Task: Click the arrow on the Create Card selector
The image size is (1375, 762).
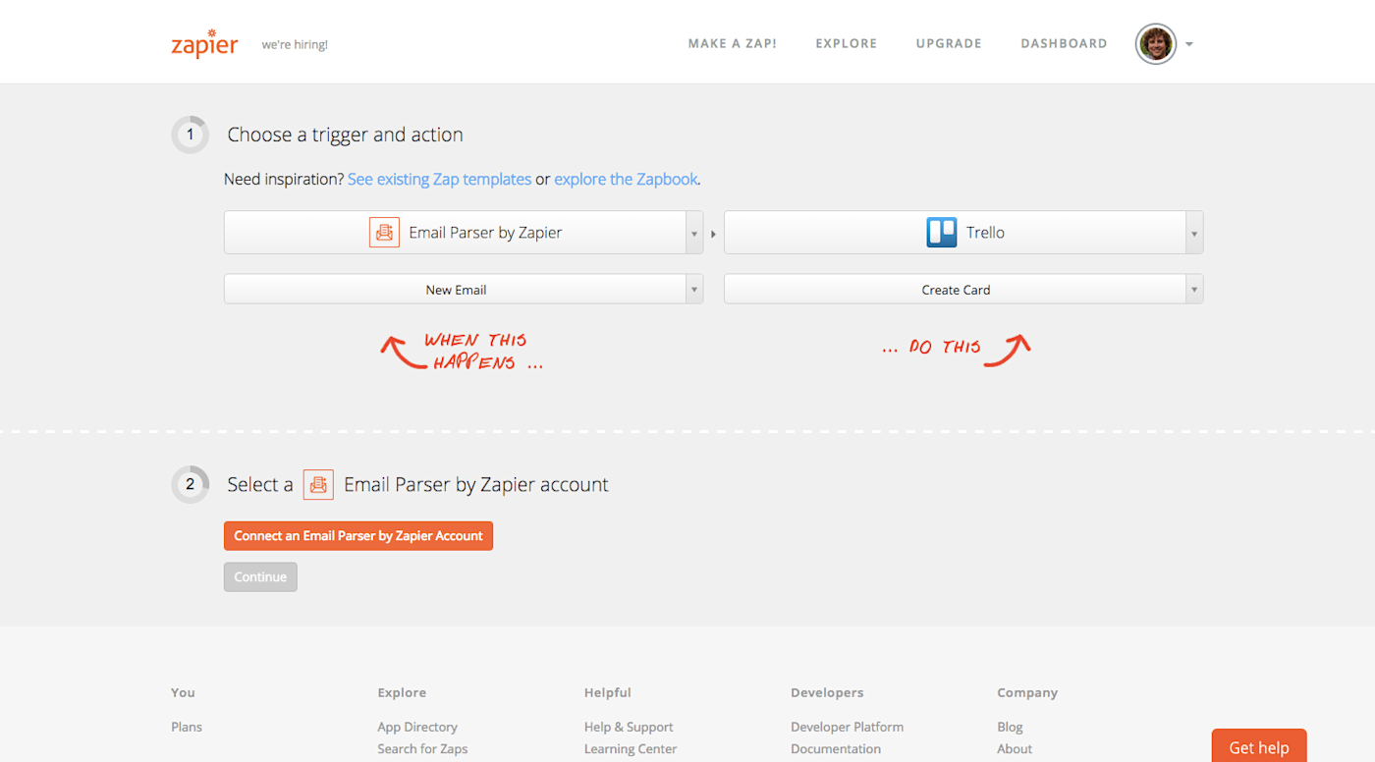Action: (1194, 290)
